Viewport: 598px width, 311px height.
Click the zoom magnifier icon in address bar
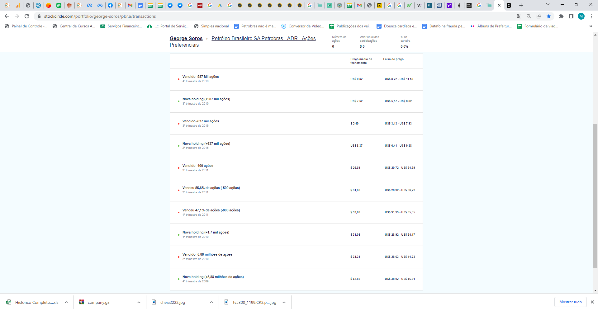[529, 16]
